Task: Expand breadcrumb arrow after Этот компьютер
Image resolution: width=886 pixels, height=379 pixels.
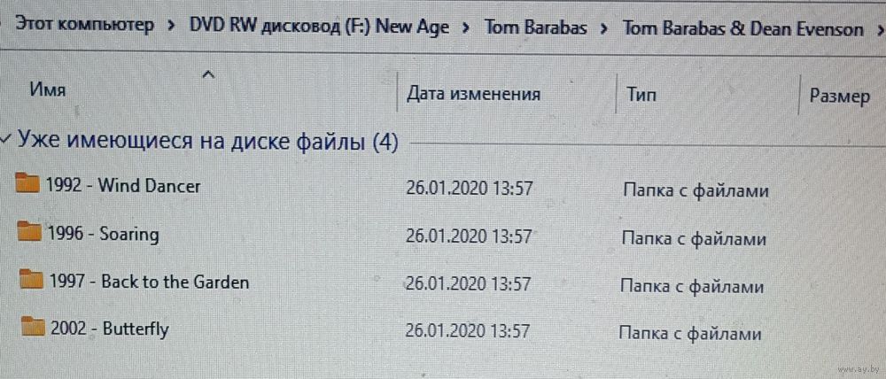Action: point(172,27)
